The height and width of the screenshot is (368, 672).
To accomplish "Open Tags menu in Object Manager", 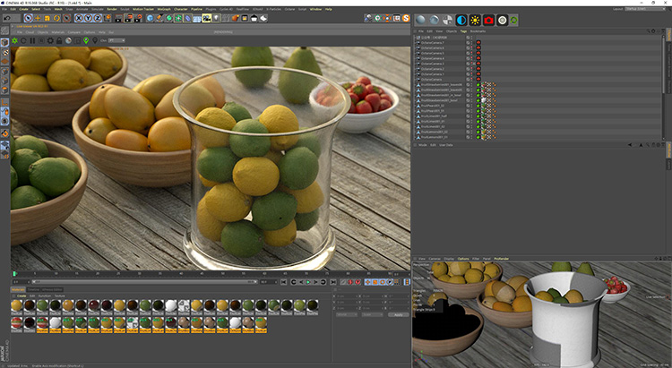I will [463, 31].
